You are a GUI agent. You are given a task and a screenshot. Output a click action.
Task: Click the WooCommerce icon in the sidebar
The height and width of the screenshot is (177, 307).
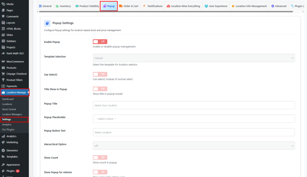pos(3,61)
